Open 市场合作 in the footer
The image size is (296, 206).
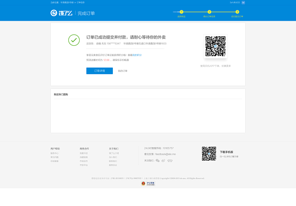tap(84, 161)
